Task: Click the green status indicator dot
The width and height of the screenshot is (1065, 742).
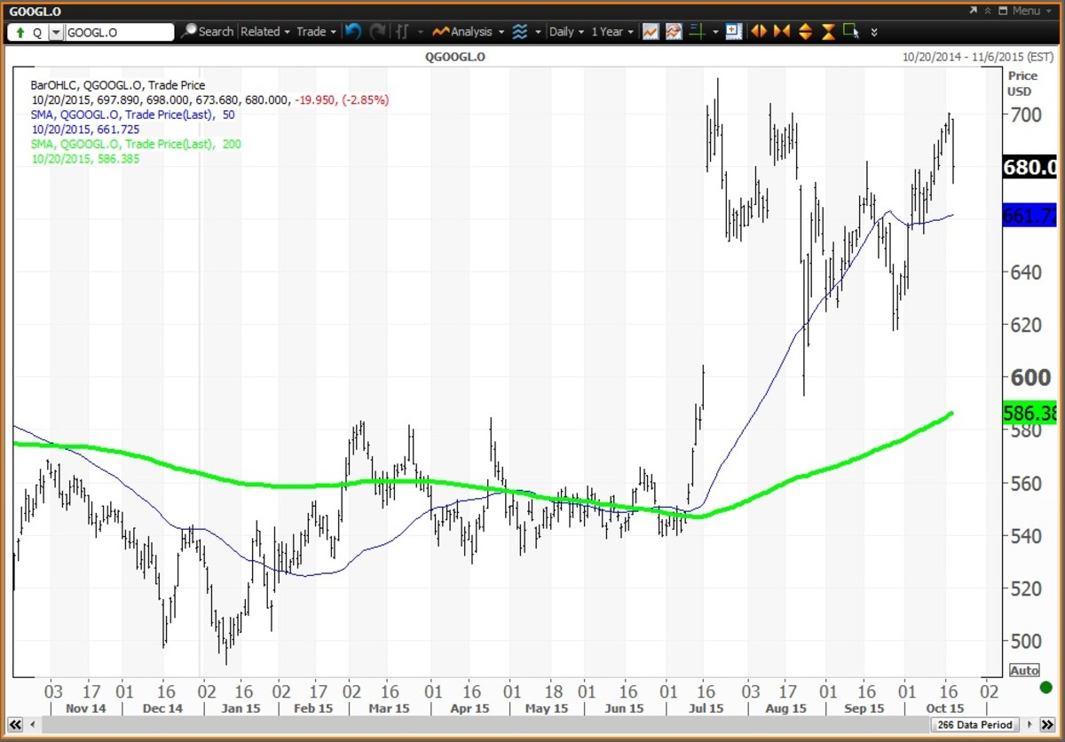Action: tap(1045, 687)
